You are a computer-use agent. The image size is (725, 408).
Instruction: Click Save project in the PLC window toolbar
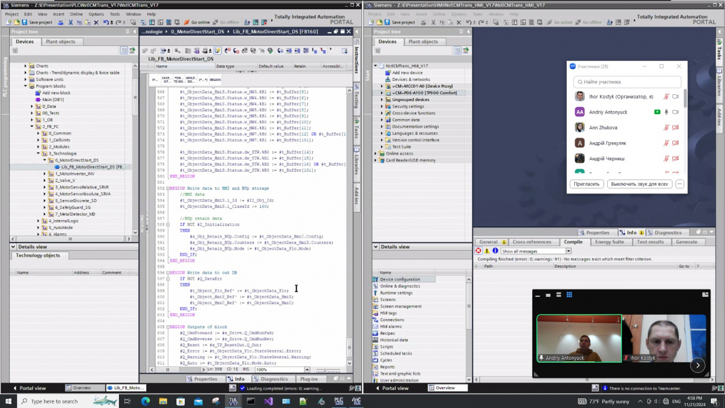(36, 22)
